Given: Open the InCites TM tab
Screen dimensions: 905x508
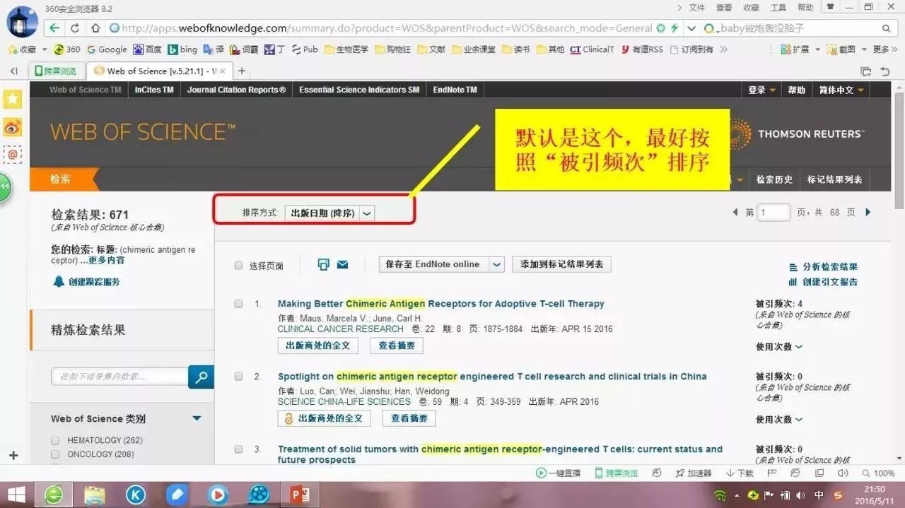Looking at the screenshot, I should (x=154, y=90).
